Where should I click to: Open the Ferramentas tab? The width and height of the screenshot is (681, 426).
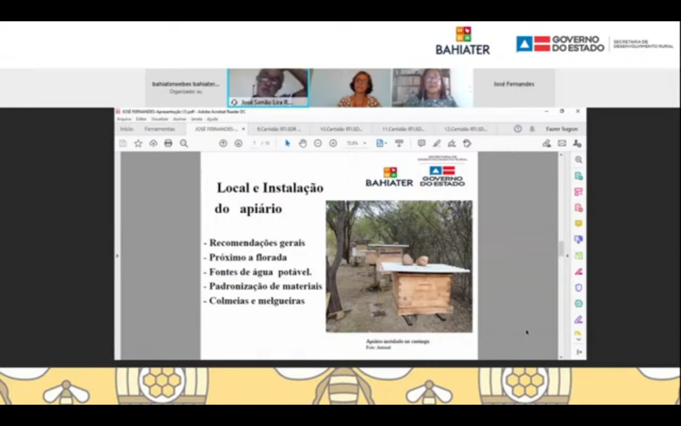pos(160,129)
